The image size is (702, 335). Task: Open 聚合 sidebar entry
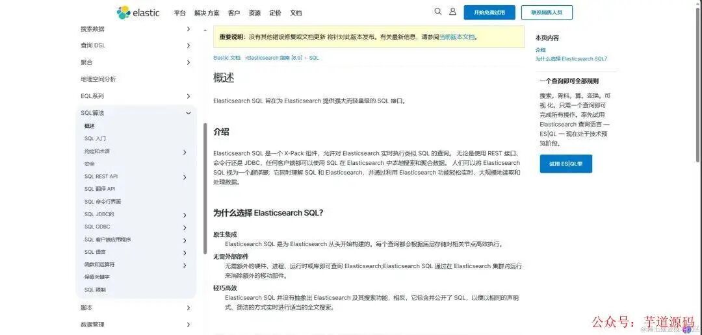tap(86, 62)
